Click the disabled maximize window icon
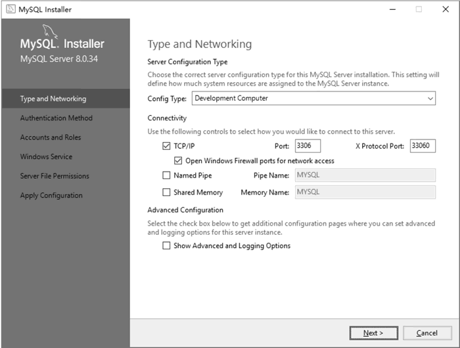Image resolution: width=460 pixels, height=348 pixels. (419, 9)
